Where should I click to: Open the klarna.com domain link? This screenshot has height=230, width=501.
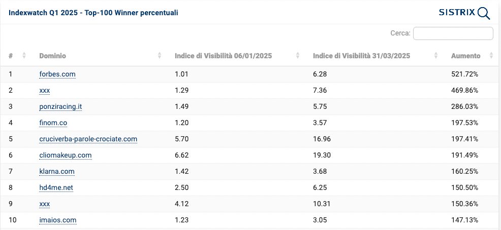[x=57, y=171]
